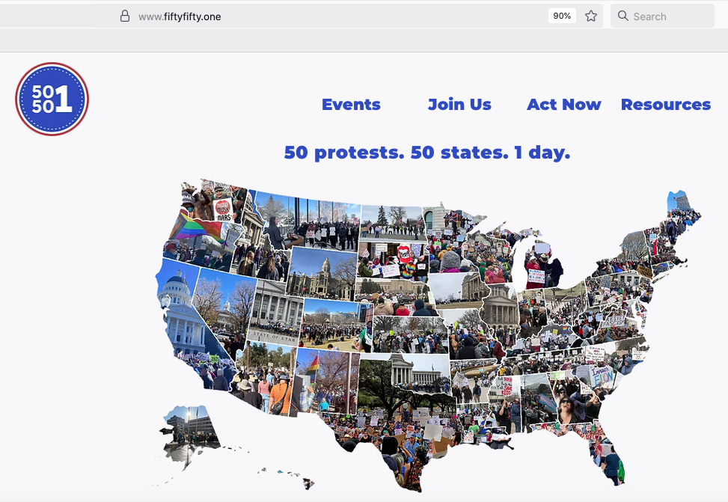Click the '50 protests. 50 states. 1 day.' headline

tap(426, 153)
